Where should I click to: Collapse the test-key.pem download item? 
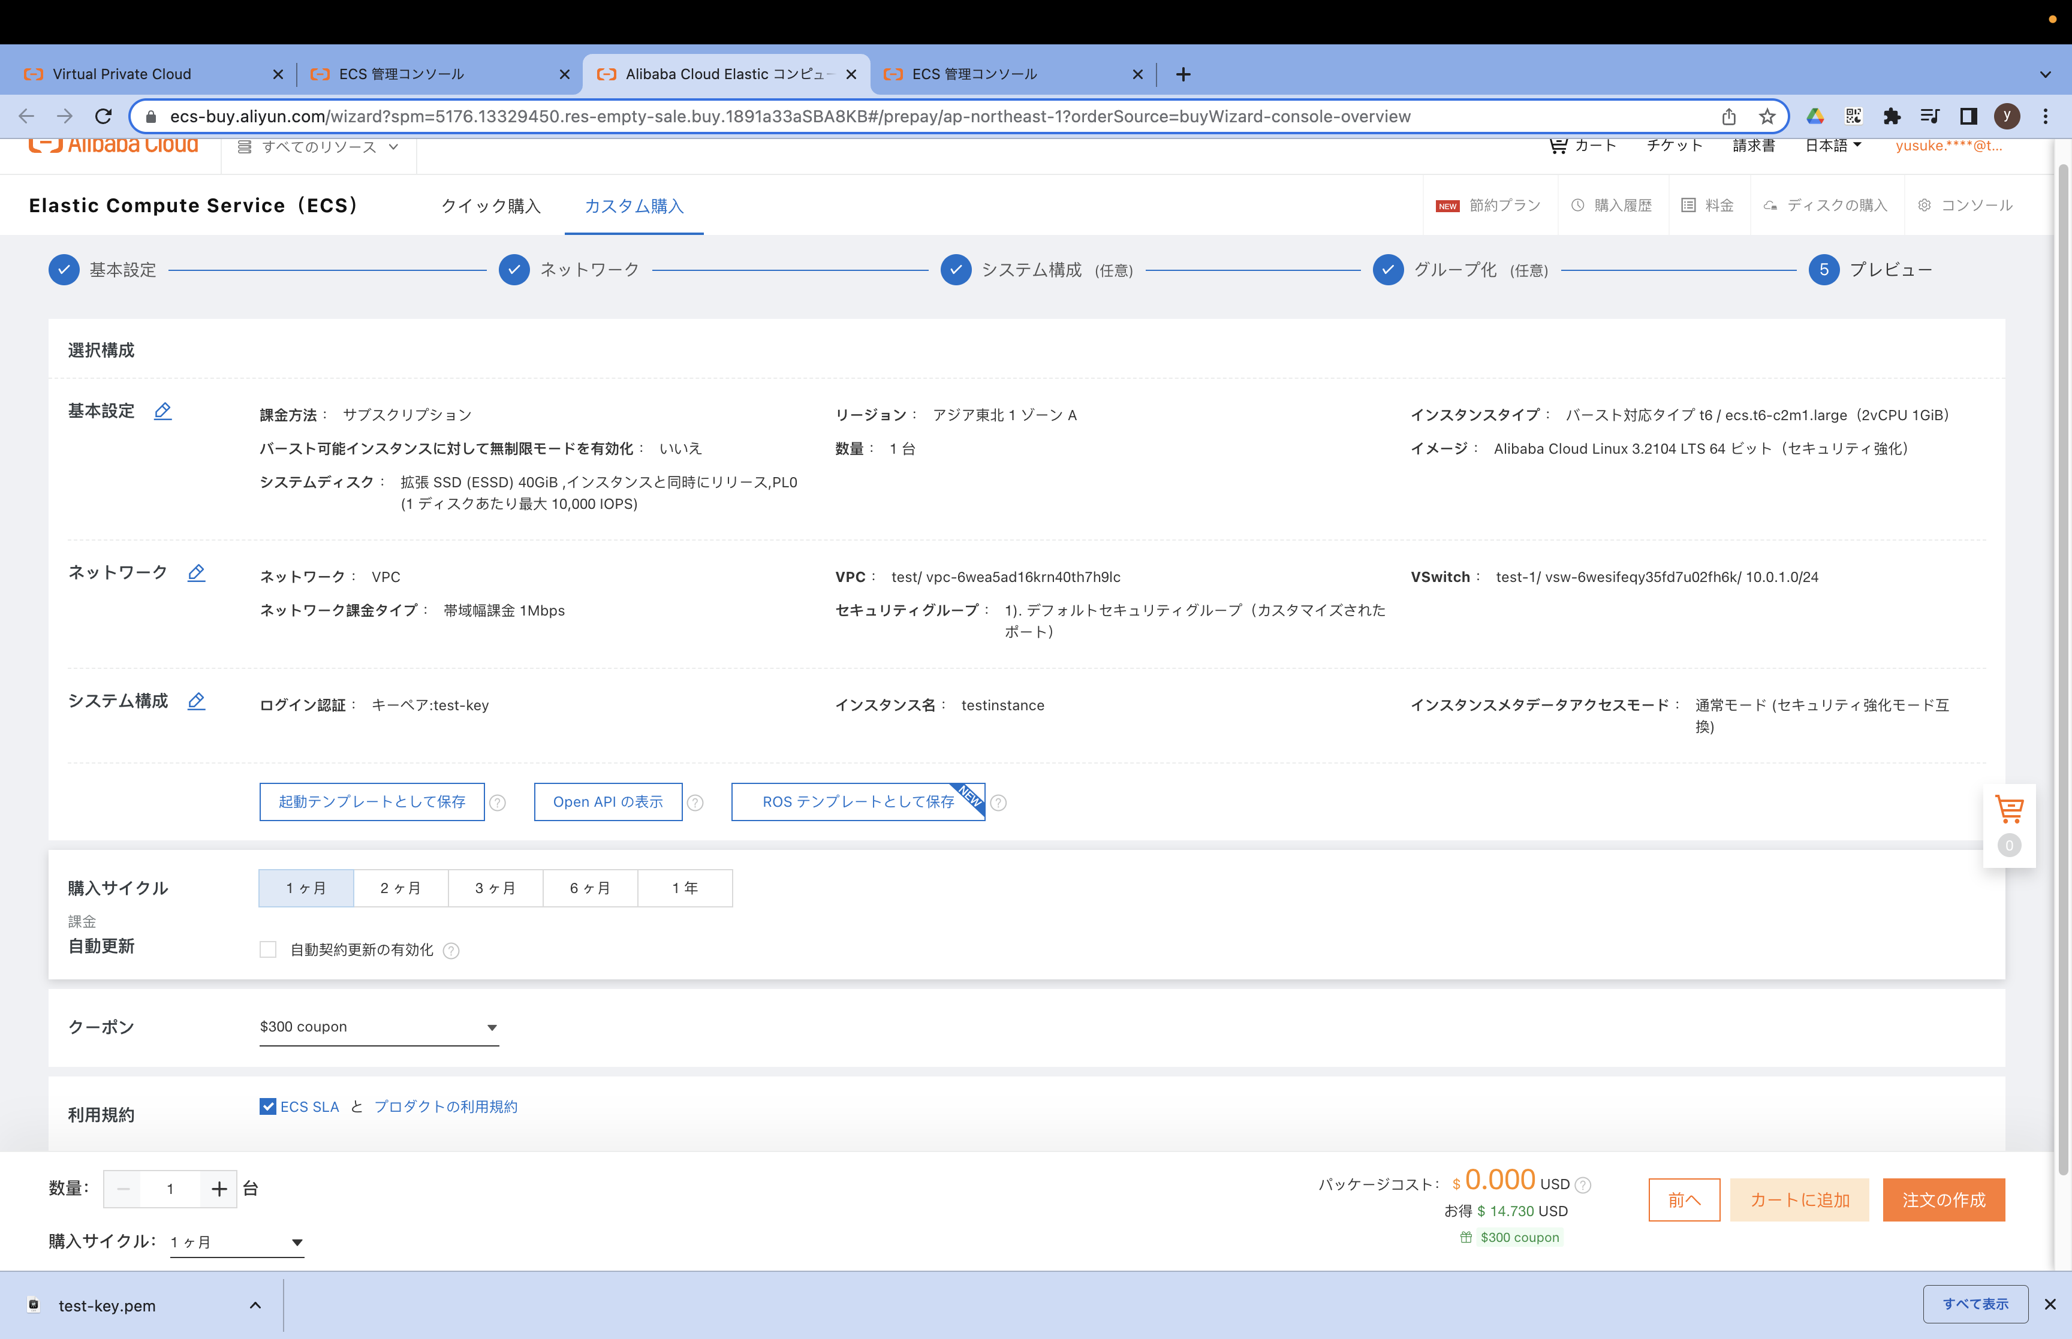(x=255, y=1305)
